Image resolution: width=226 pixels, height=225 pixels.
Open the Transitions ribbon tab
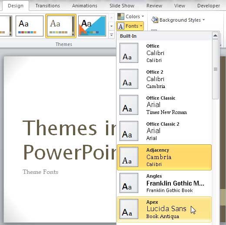pyautogui.click(x=48, y=6)
